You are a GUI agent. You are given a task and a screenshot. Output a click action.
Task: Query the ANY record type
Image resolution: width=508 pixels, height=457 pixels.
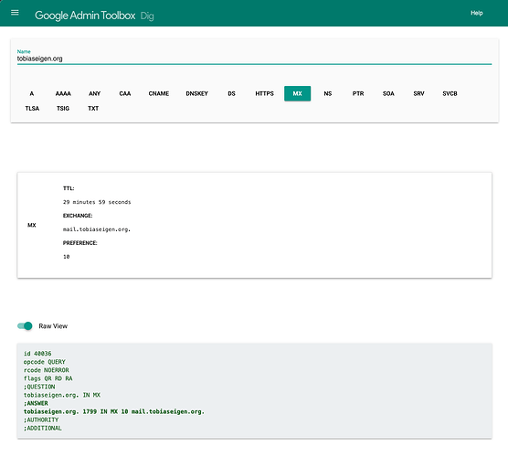(95, 93)
